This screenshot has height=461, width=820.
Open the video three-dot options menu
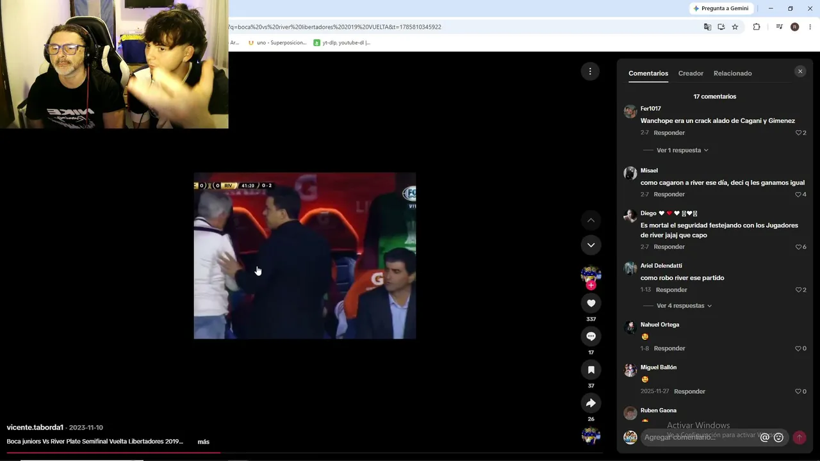click(590, 71)
